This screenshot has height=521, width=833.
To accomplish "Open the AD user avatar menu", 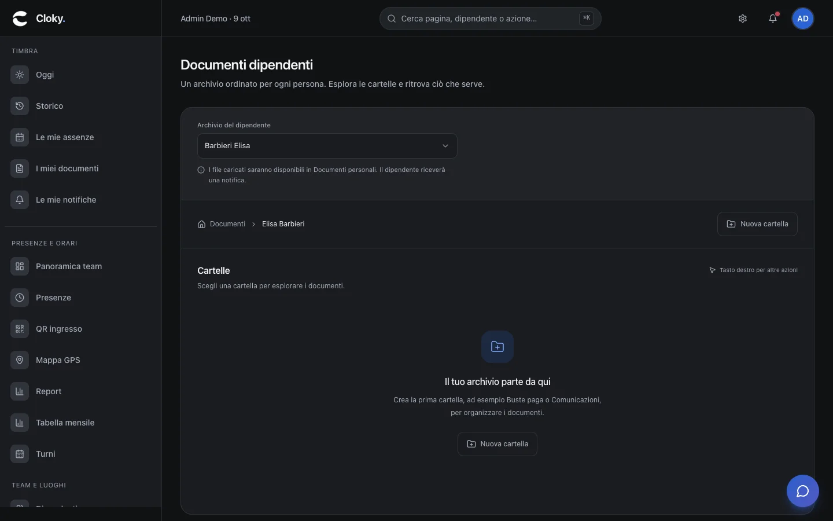I will tap(803, 19).
